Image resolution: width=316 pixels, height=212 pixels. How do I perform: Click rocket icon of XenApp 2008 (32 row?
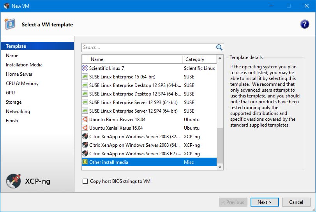[x=85, y=137]
